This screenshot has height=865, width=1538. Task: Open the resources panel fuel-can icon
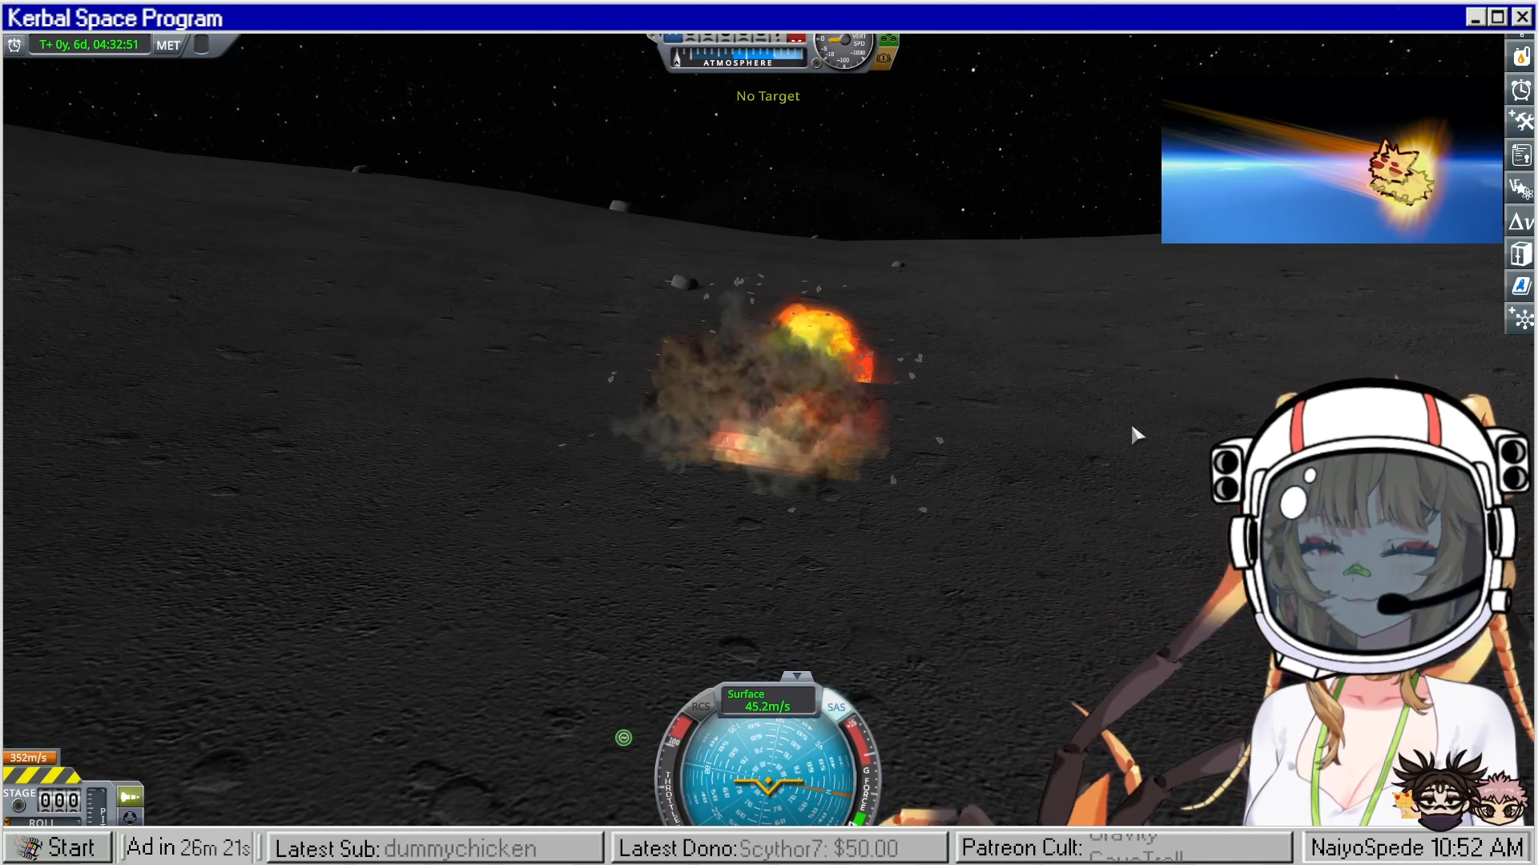[x=1521, y=57]
